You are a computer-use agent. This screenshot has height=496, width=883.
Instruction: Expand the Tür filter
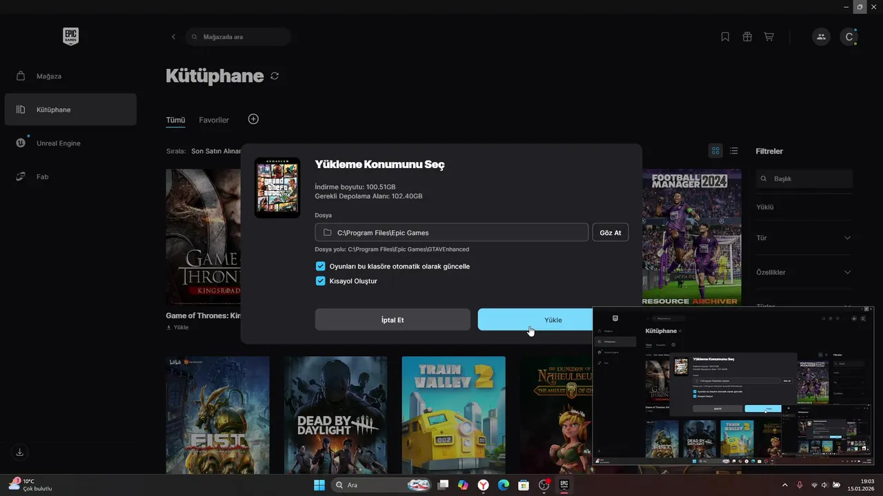click(804, 238)
